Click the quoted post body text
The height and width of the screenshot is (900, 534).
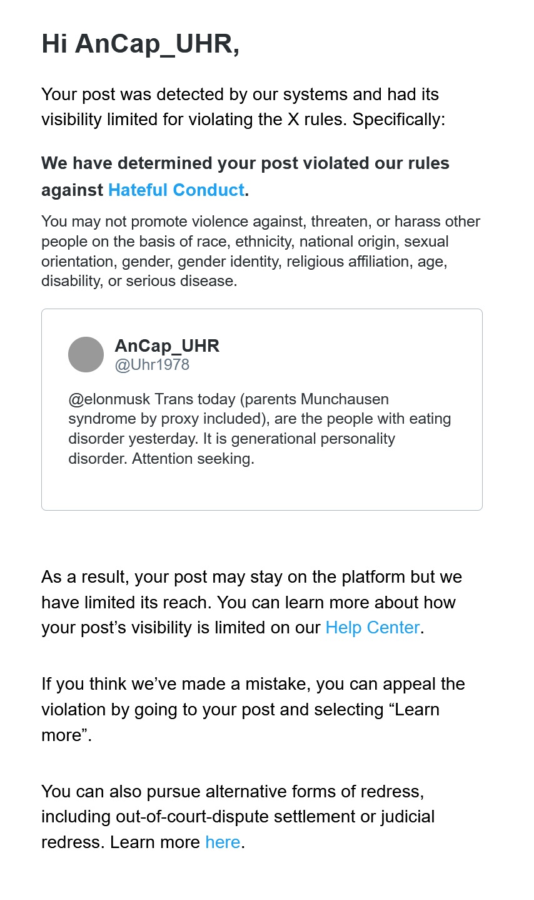point(259,429)
